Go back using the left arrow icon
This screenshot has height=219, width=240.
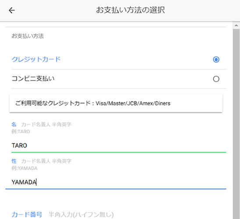[x=12, y=11]
